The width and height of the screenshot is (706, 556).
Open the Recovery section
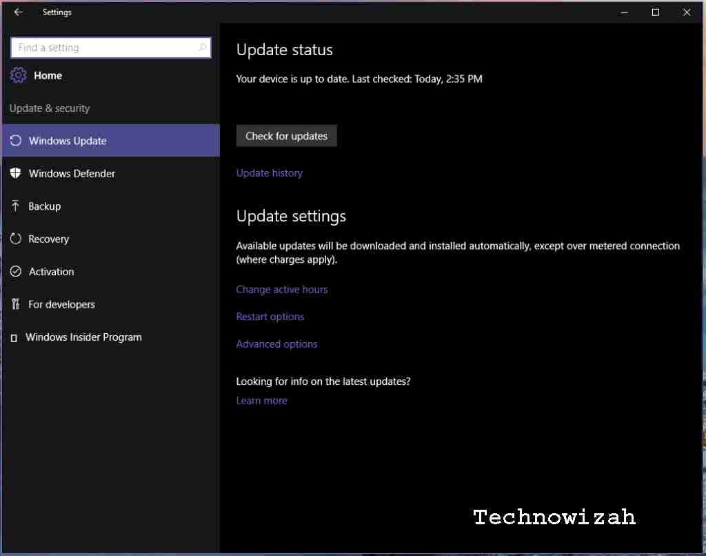[111, 239]
